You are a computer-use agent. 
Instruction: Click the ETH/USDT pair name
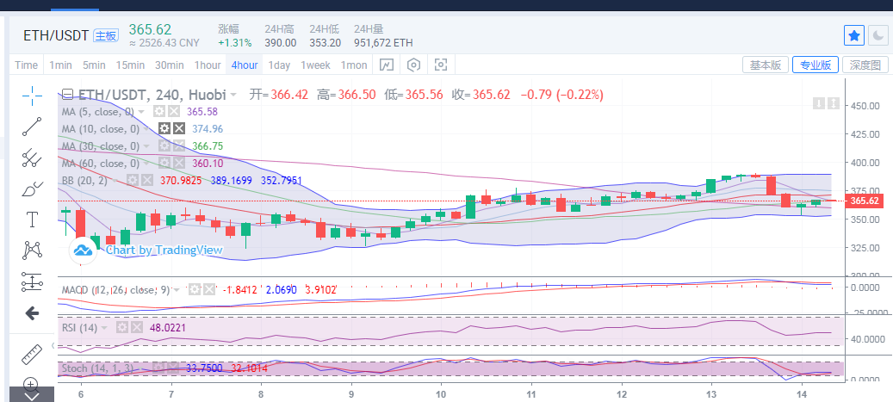(x=56, y=36)
